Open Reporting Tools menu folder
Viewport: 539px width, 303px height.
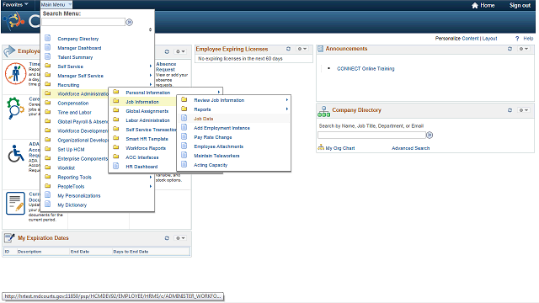[x=75, y=178]
